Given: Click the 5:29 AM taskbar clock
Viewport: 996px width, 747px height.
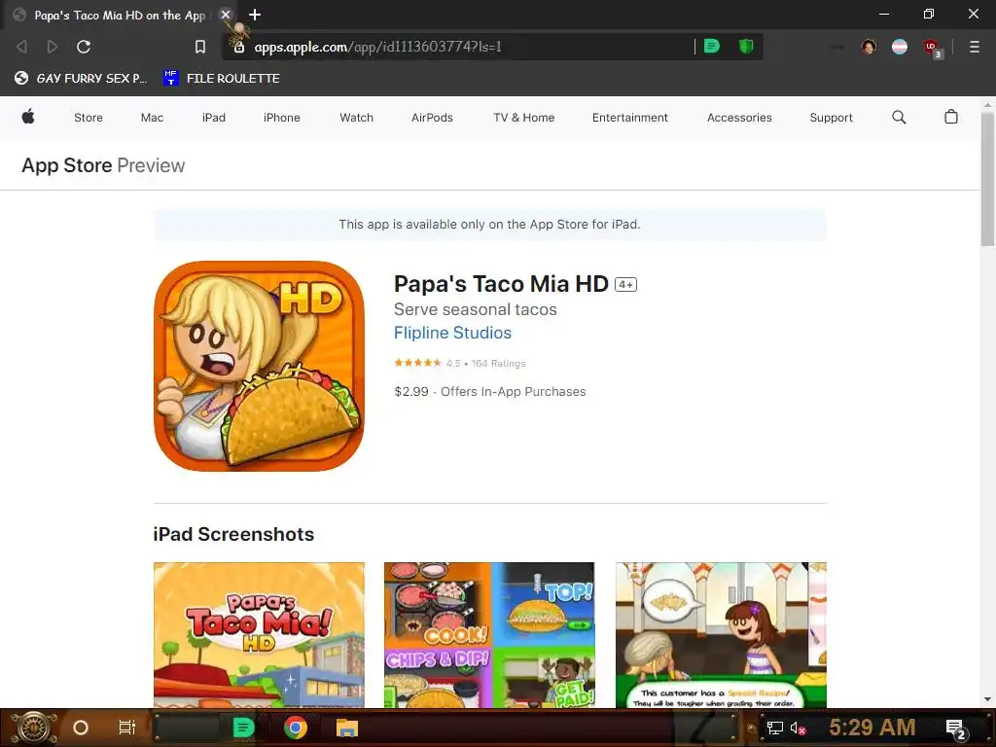Looking at the screenshot, I should pyautogui.click(x=871, y=728).
